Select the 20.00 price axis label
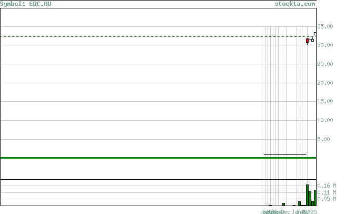345x214 pixels. point(325,83)
